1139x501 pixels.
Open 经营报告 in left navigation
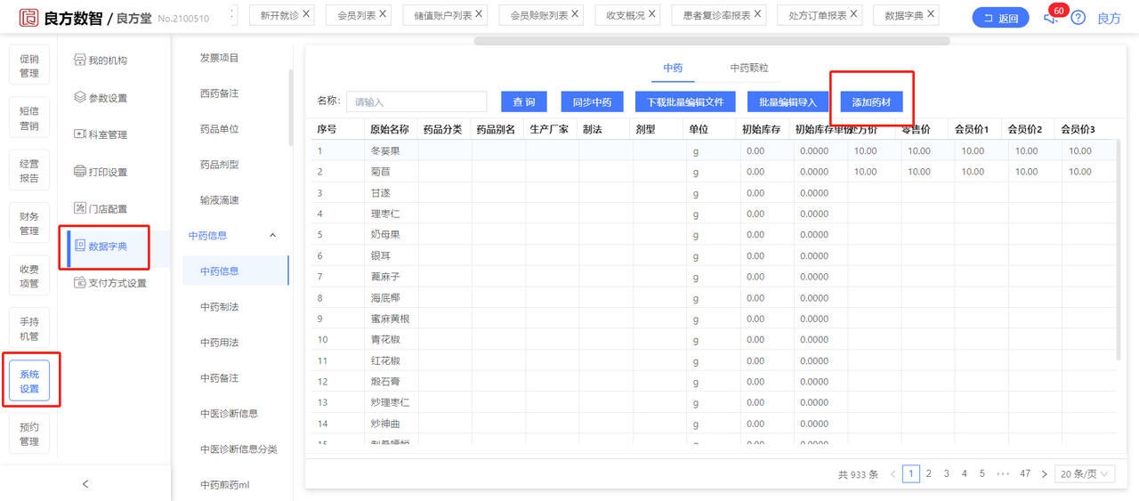29,171
